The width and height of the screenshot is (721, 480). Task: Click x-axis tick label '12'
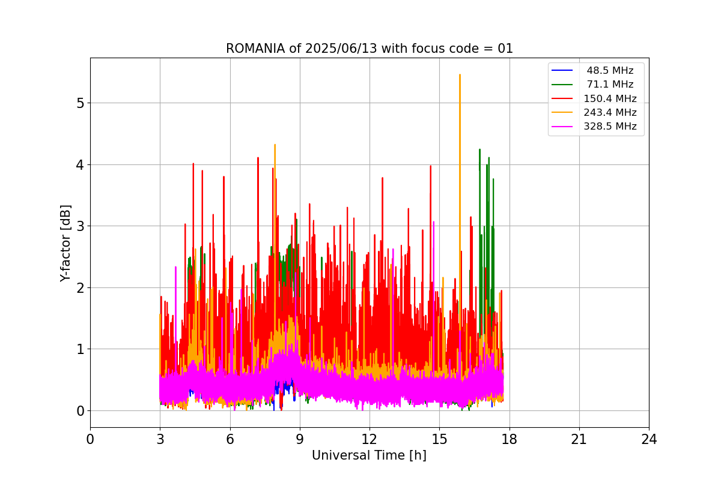pyautogui.click(x=370, y=439)
